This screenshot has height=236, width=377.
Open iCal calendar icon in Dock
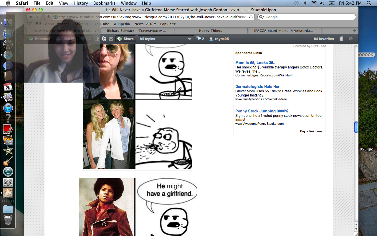coord(8,87)
